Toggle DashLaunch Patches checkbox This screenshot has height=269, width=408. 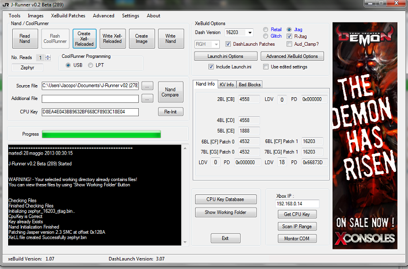(x=228, y=44)
